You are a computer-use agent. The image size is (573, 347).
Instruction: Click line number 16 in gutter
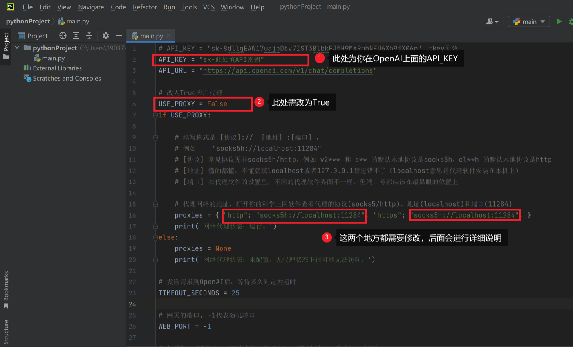pos(132,215)
